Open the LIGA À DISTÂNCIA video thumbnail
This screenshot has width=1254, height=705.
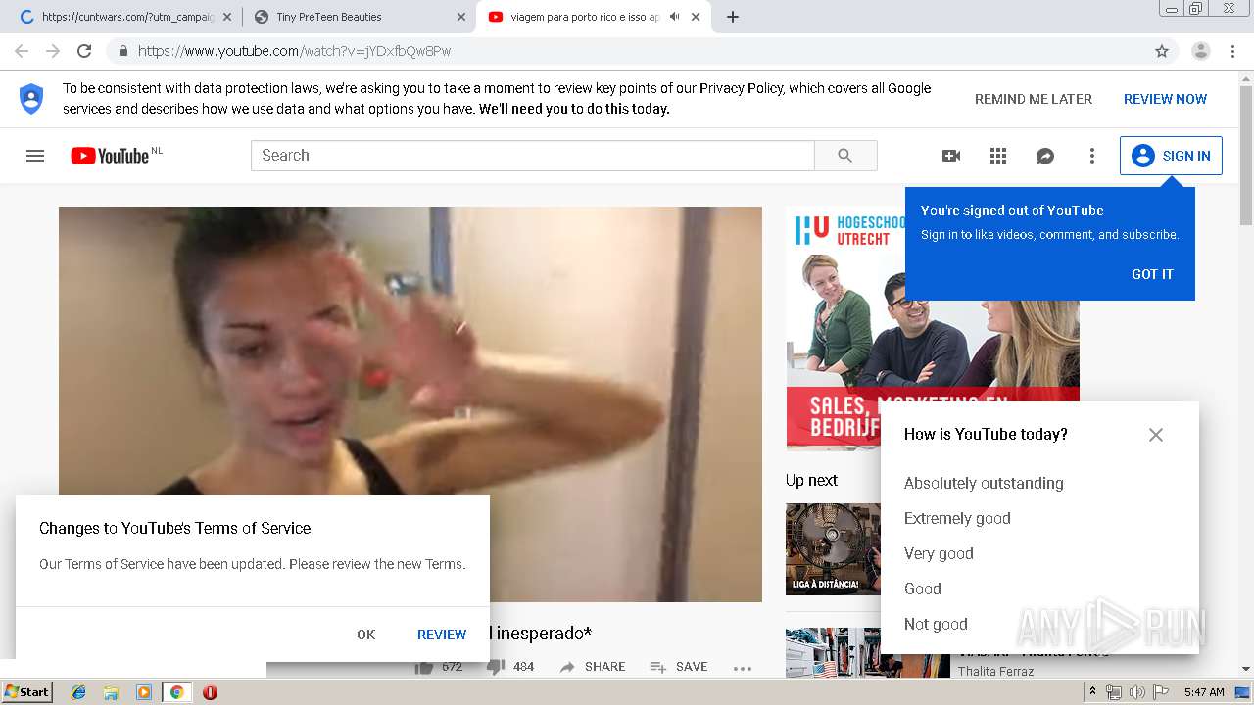(833, 549)
